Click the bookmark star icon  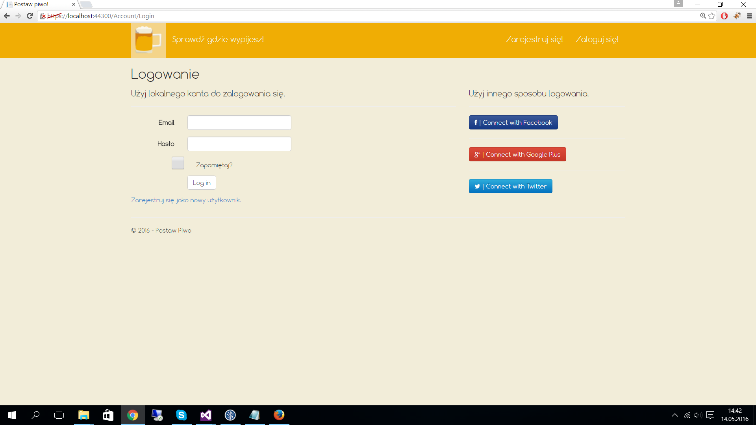pos(712,16)
